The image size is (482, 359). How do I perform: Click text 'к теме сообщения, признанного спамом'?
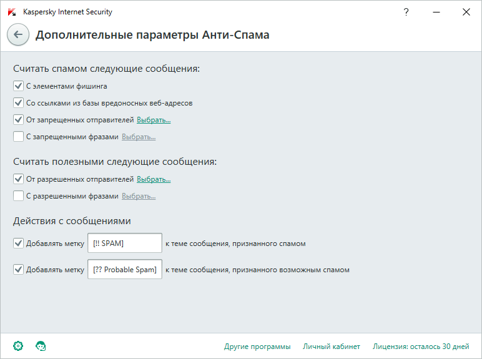235,243
